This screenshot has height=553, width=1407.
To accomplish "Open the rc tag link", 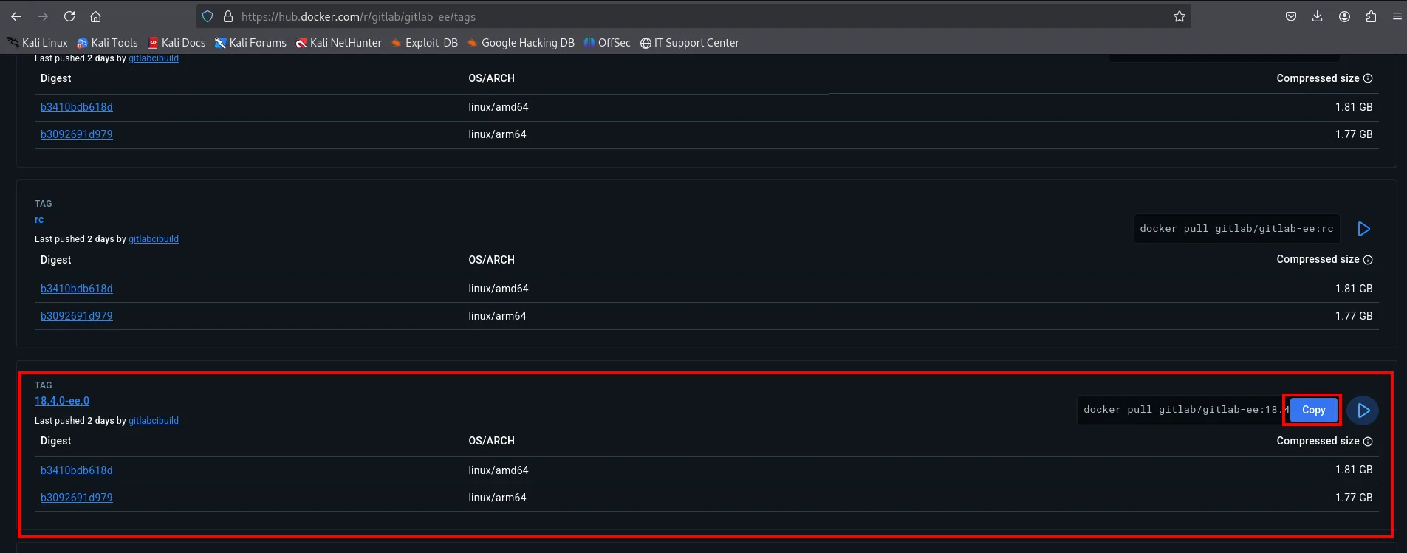I will coord(39,219).
